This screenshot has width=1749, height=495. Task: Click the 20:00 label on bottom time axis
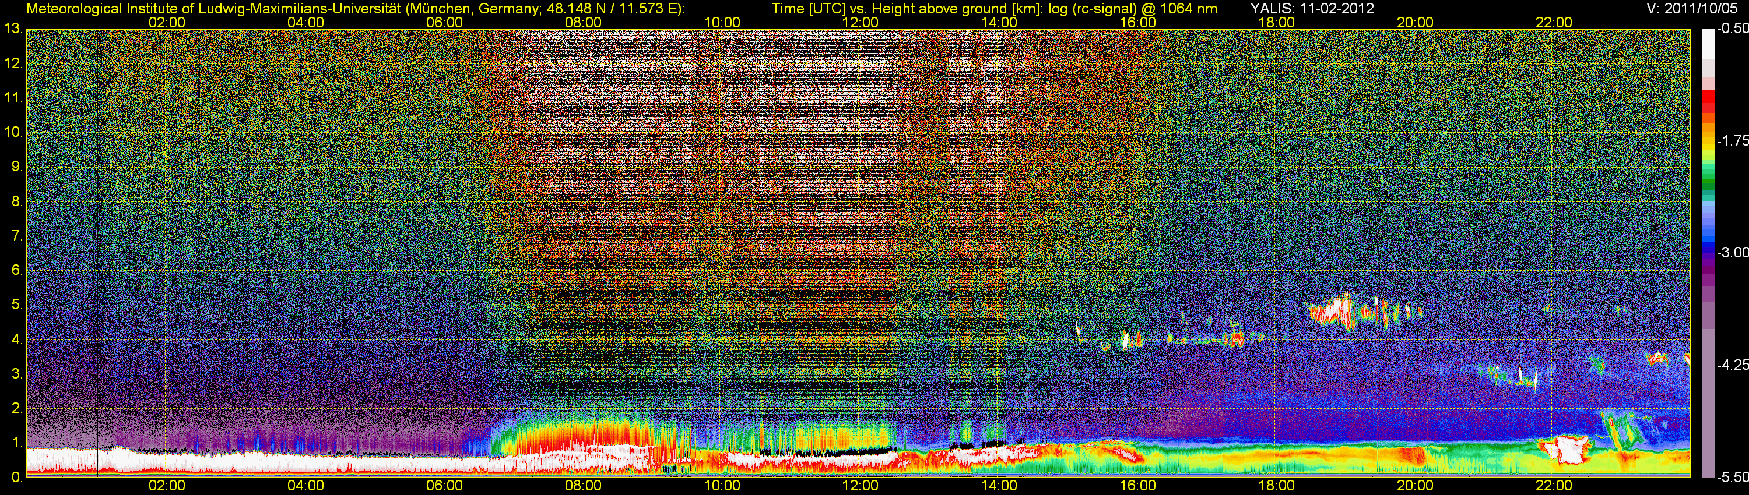pos(1415,486)
